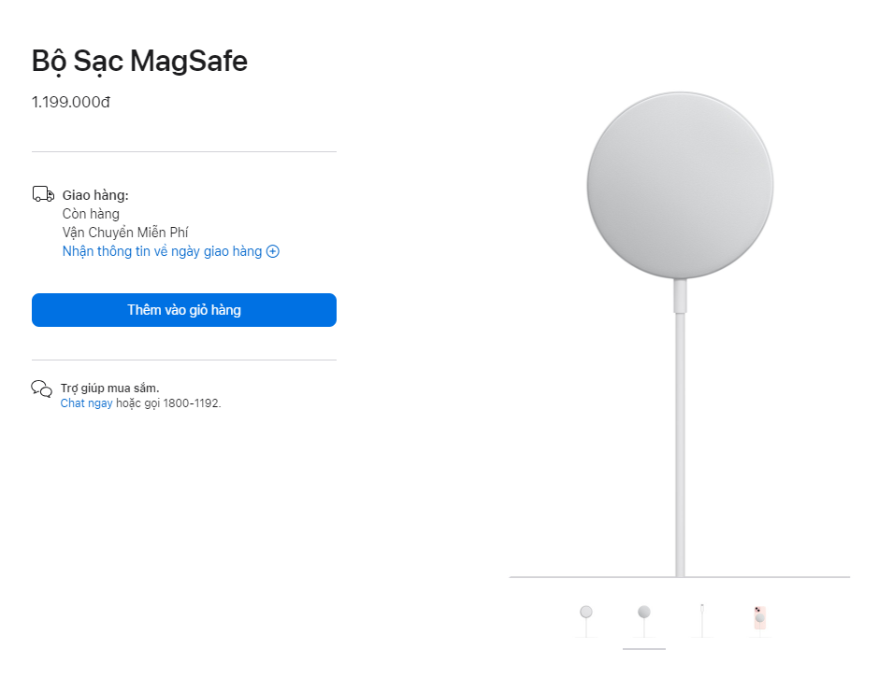Click the 1800-1192 phone number
The width and height of the screenshot is (878, 678).
(x=191, y=403)
